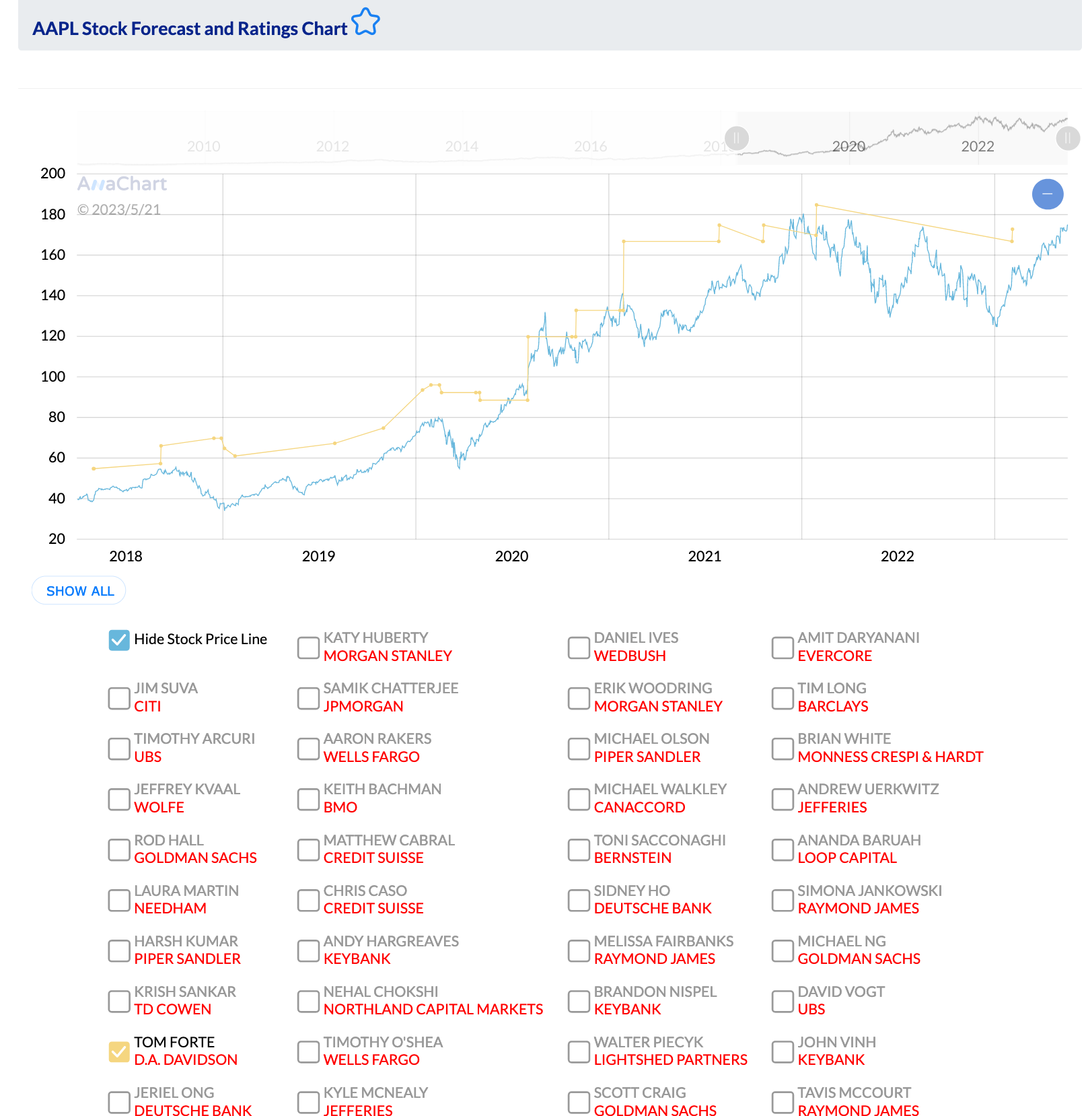Click the AnaChart watermark logo

pyautogui.click(x=122, y=184)
